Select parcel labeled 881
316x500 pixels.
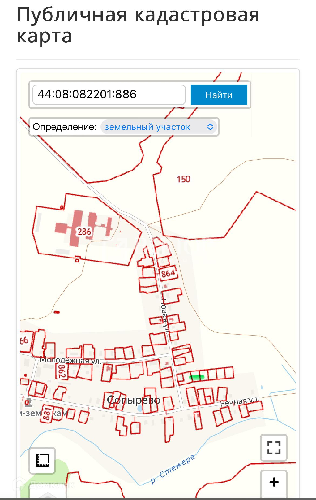(x=46, y=414)
